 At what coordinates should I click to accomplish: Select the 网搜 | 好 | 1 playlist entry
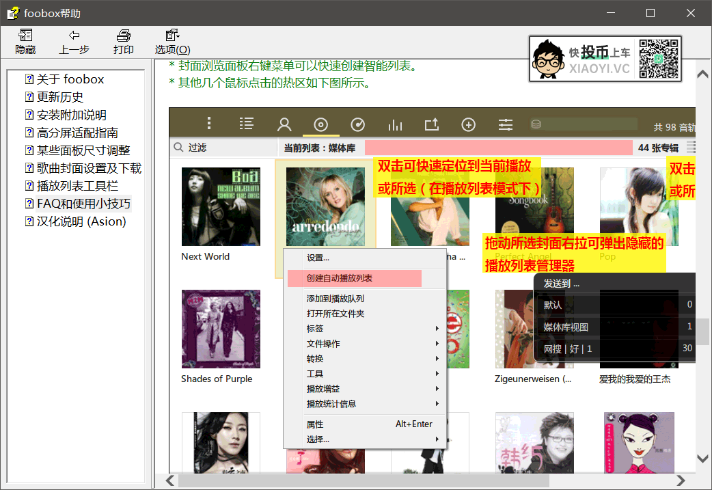point(616,349)
